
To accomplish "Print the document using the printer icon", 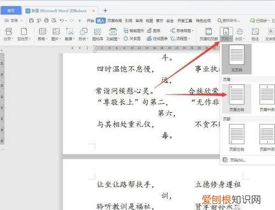I will [46, 20].
